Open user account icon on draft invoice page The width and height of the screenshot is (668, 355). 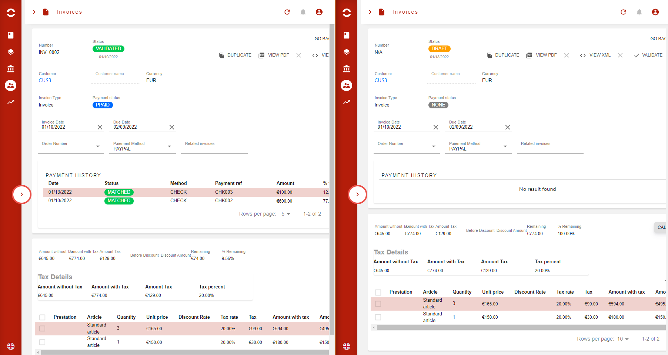[655, 12]
